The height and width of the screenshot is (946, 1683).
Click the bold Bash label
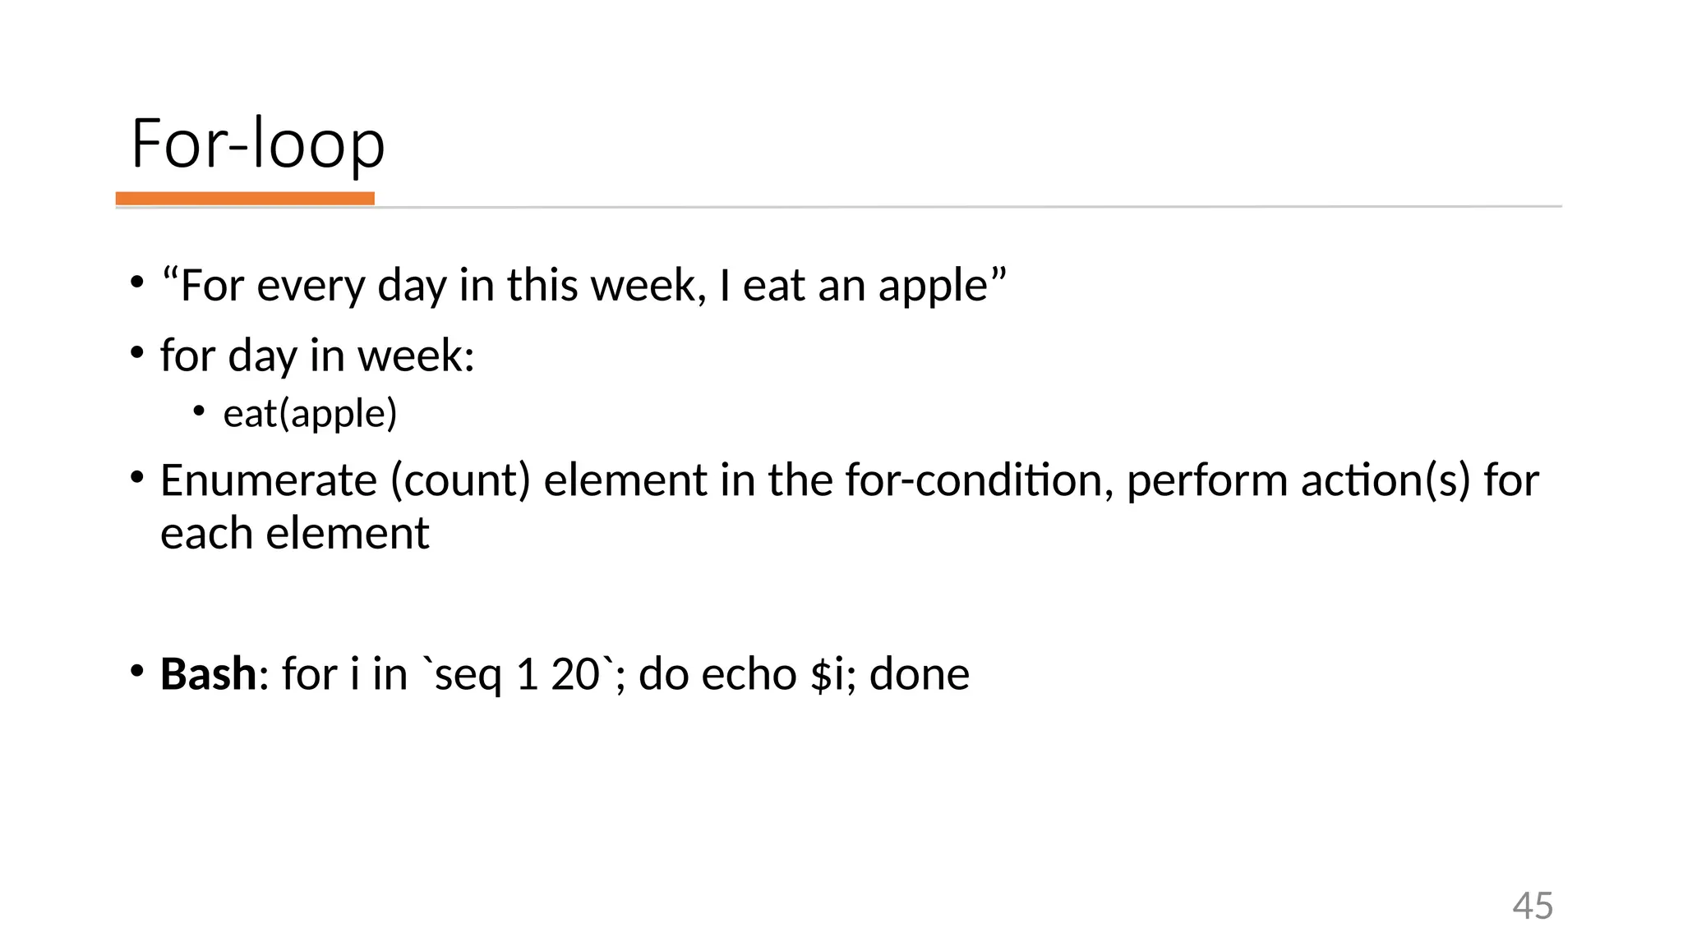[x=209, y=674]
